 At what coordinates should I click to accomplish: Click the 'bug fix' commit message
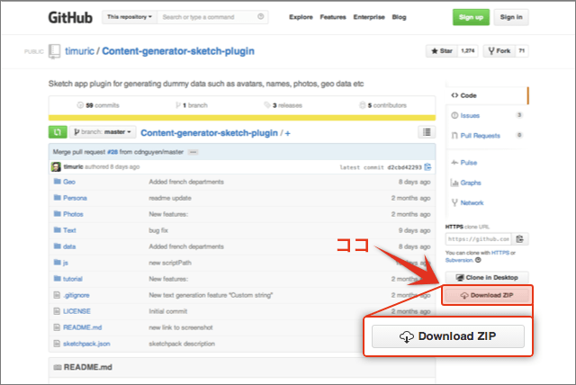pos(158,230)
